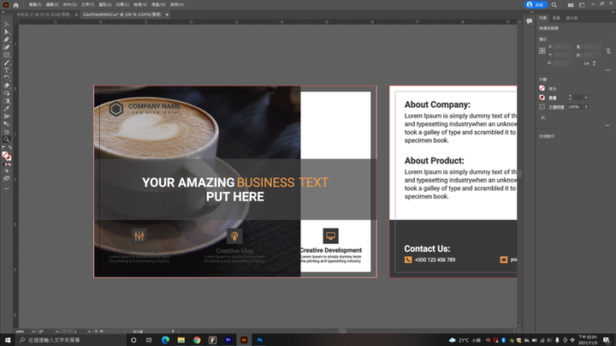Click the opacity icon in Appearance section
Viewport: 616px width, 346px height.
[542, 107]
